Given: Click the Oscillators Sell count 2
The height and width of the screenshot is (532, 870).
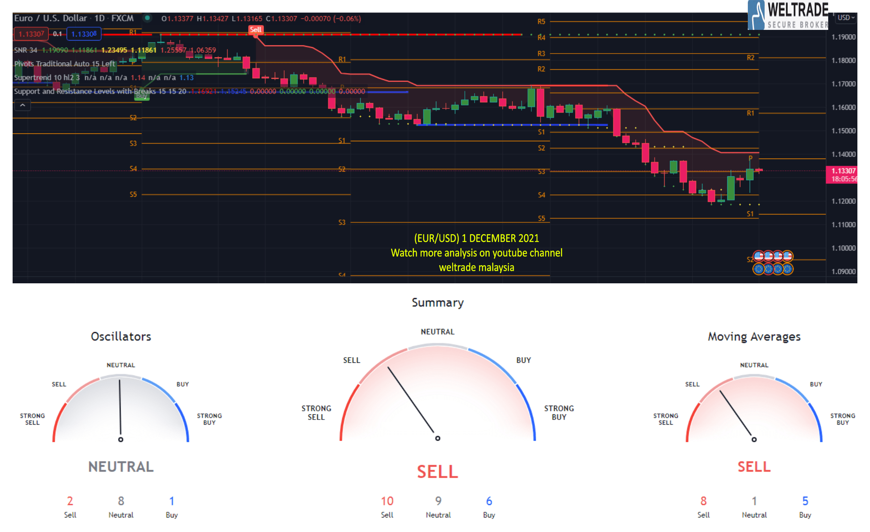Looking at the screenshot, I should [70, 501].
